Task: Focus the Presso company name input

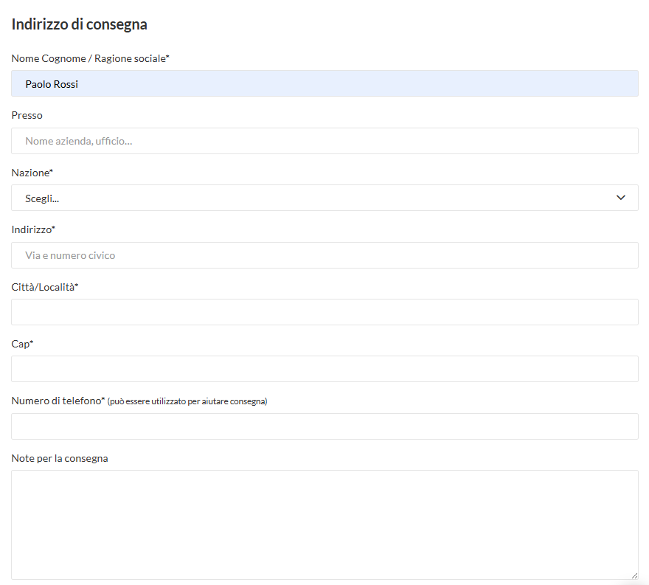Action: click(x=324, y=141)
